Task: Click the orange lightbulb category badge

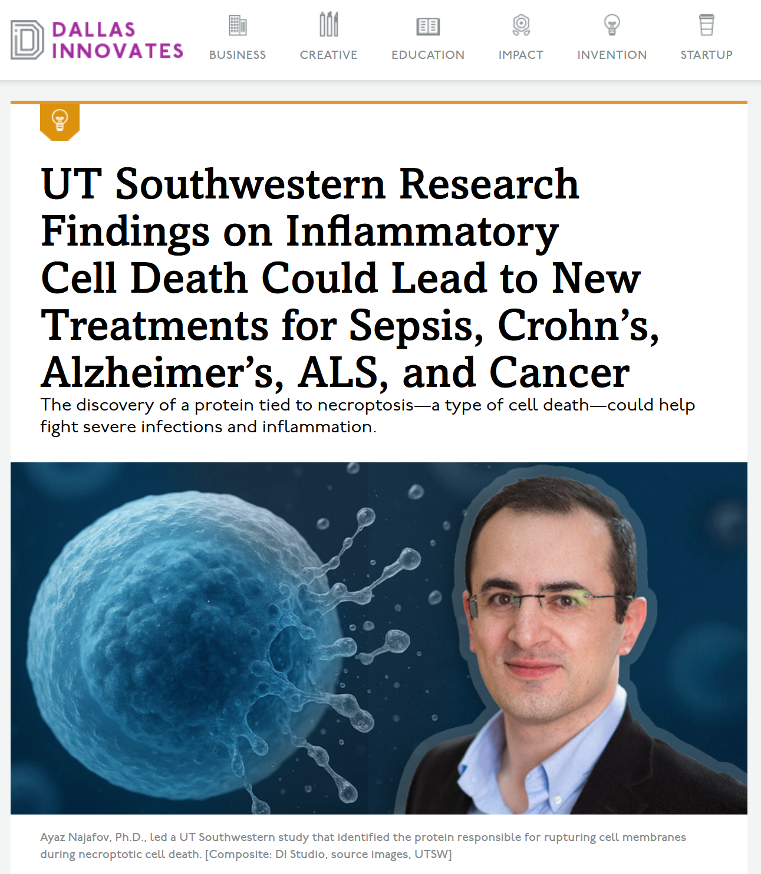Action: 60,121
